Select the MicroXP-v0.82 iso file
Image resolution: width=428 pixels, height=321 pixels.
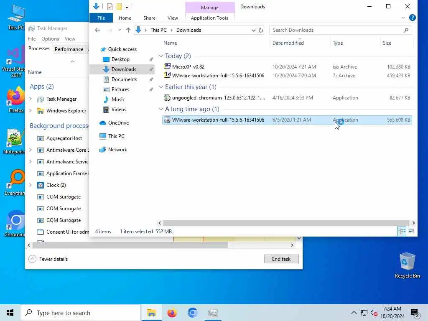pos(287,66)
